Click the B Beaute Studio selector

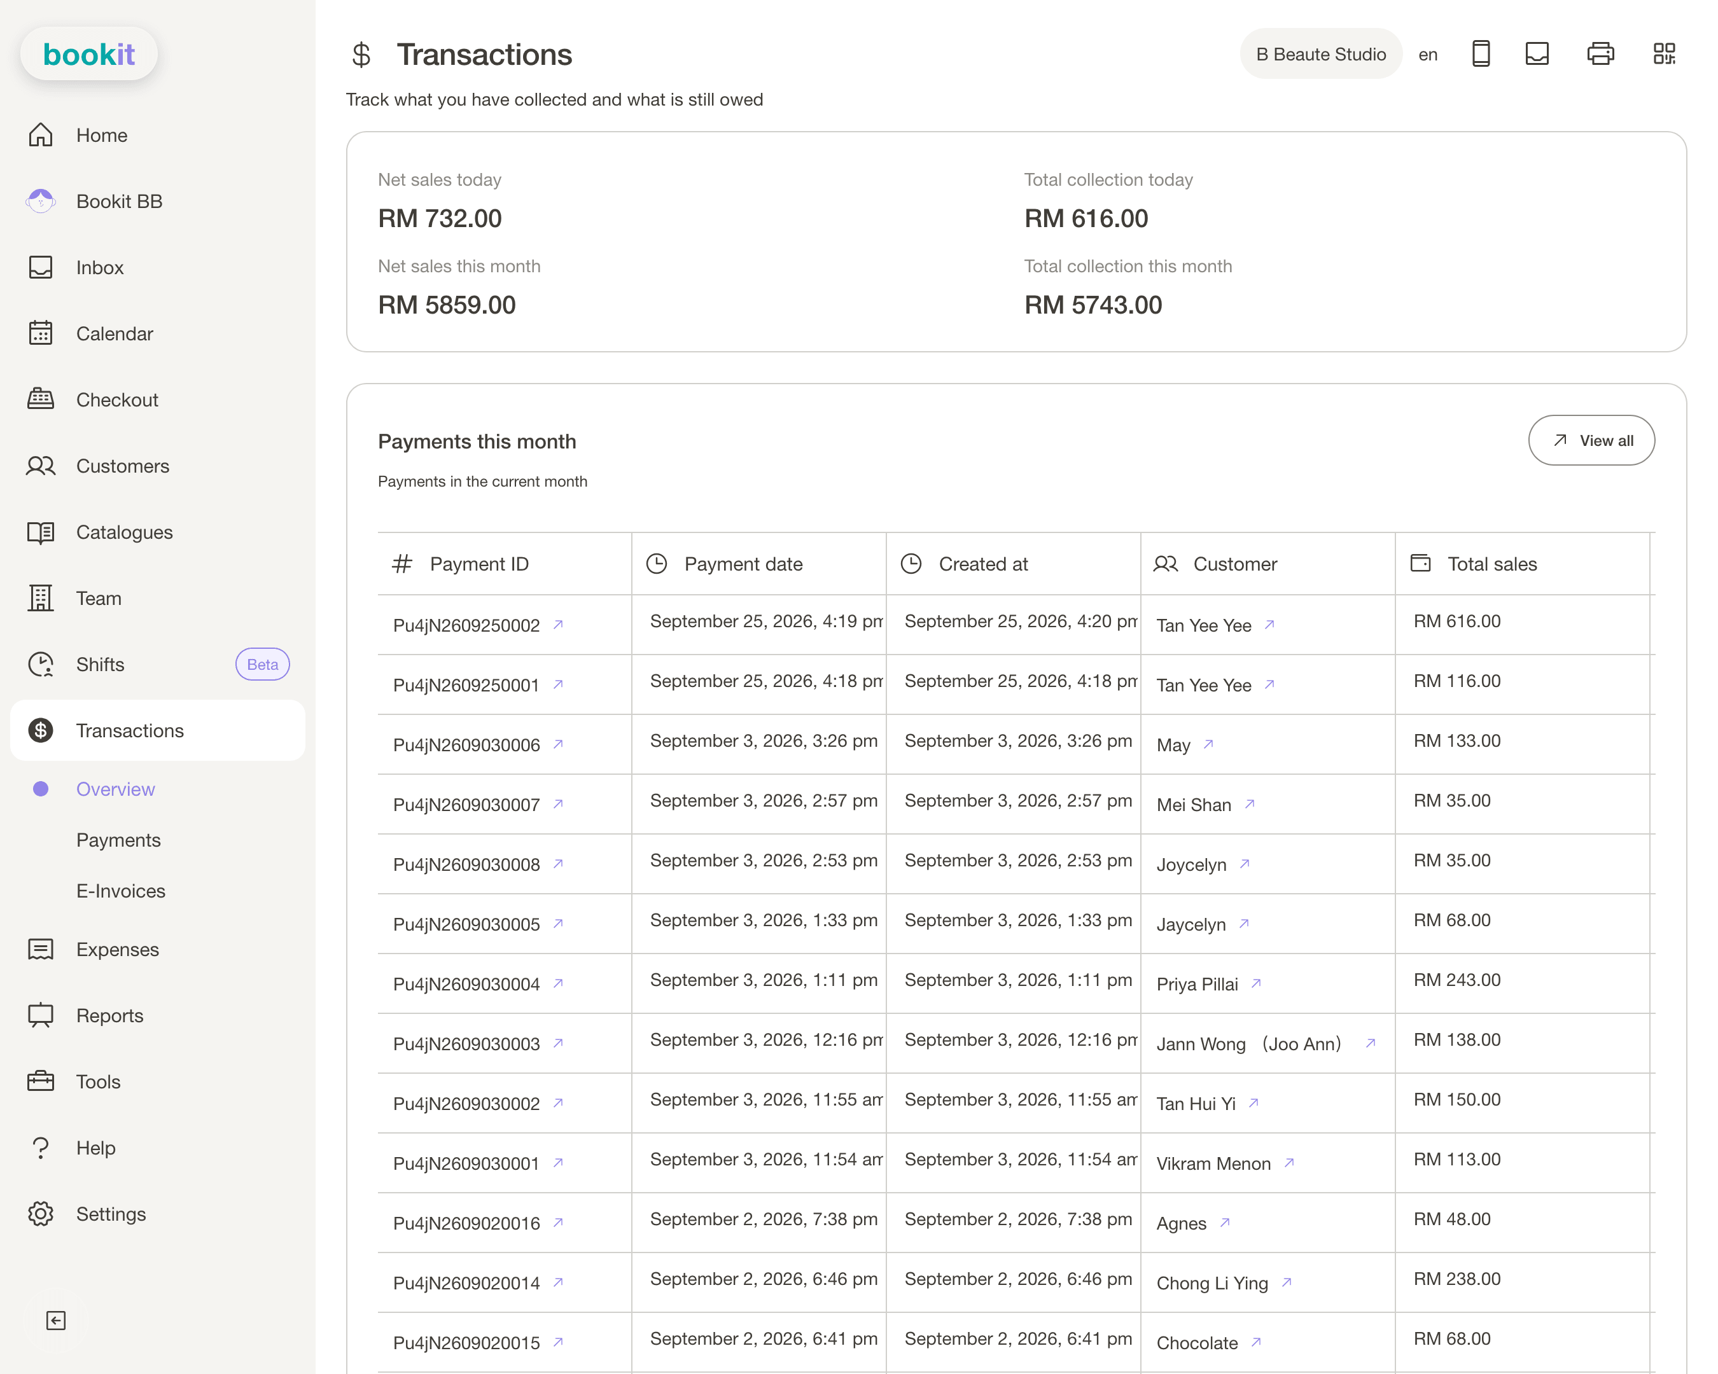coord(1320,53)
